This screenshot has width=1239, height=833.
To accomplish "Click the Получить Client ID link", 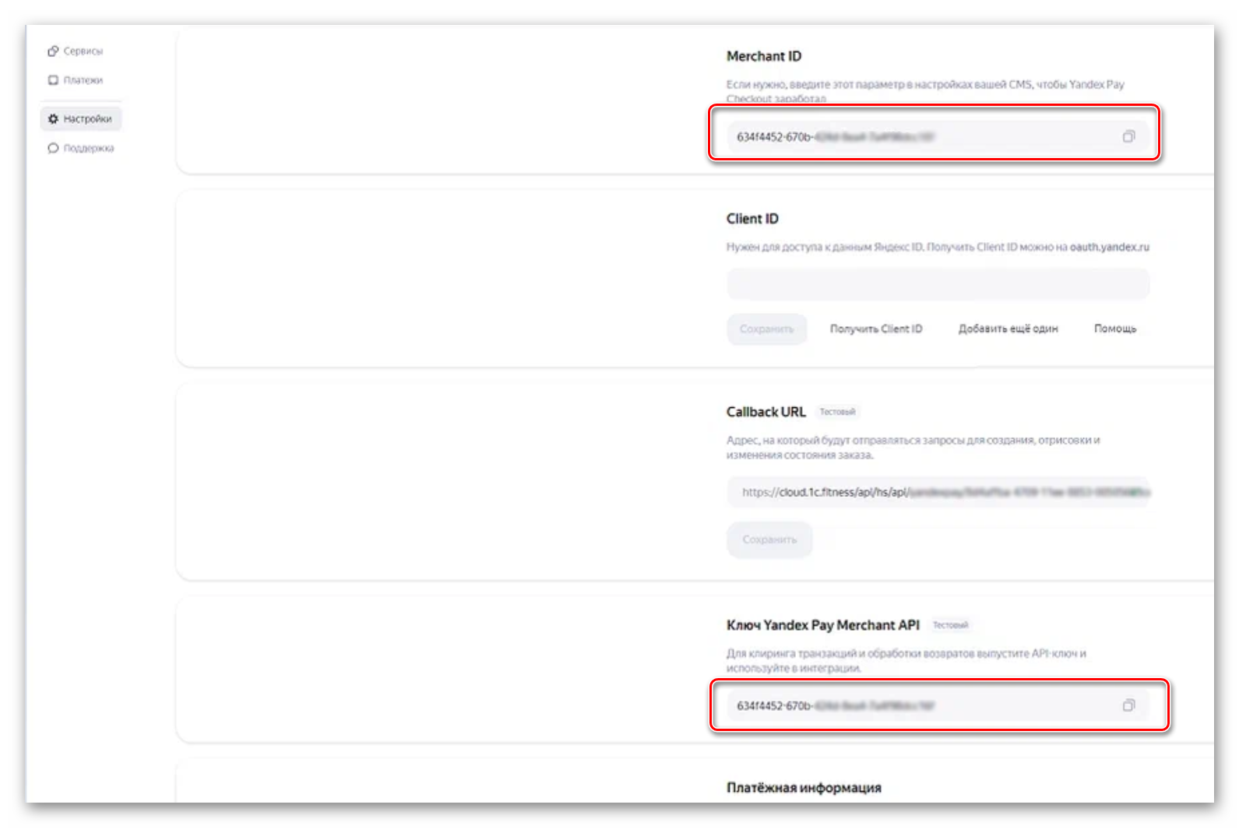I will coord(875,329).
